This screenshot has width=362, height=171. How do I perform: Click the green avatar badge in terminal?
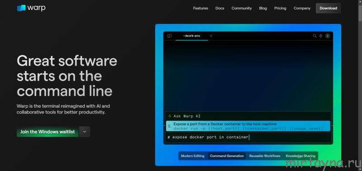pyautogui.click(x=327, y=36)
